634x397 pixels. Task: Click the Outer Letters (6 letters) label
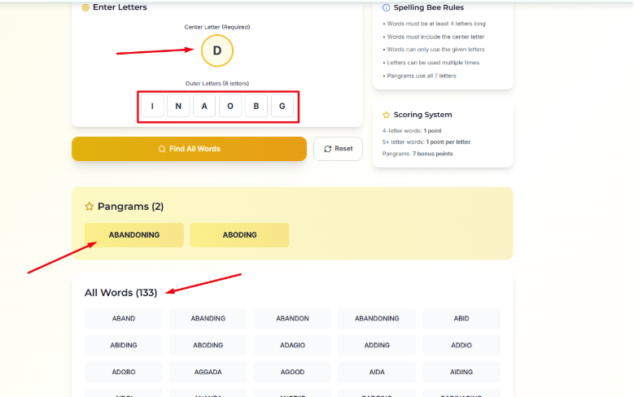tap(217, 83)
